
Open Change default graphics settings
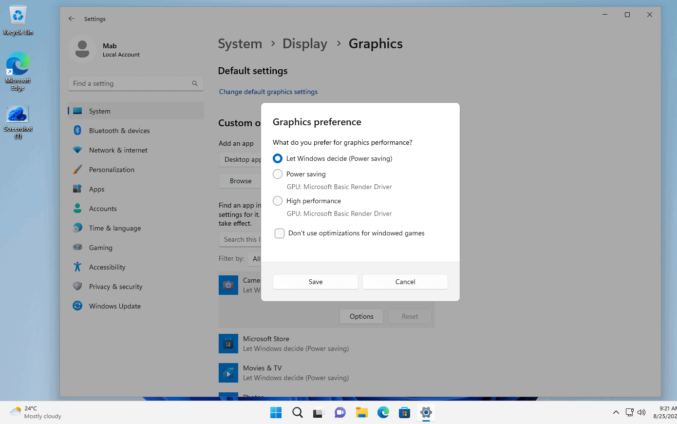(x=268, y=92)
